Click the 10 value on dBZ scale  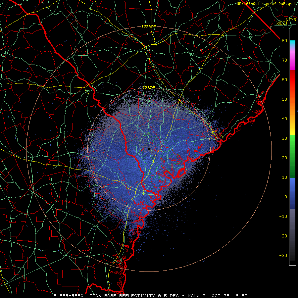pyautogui.click(x=284, y=177)
